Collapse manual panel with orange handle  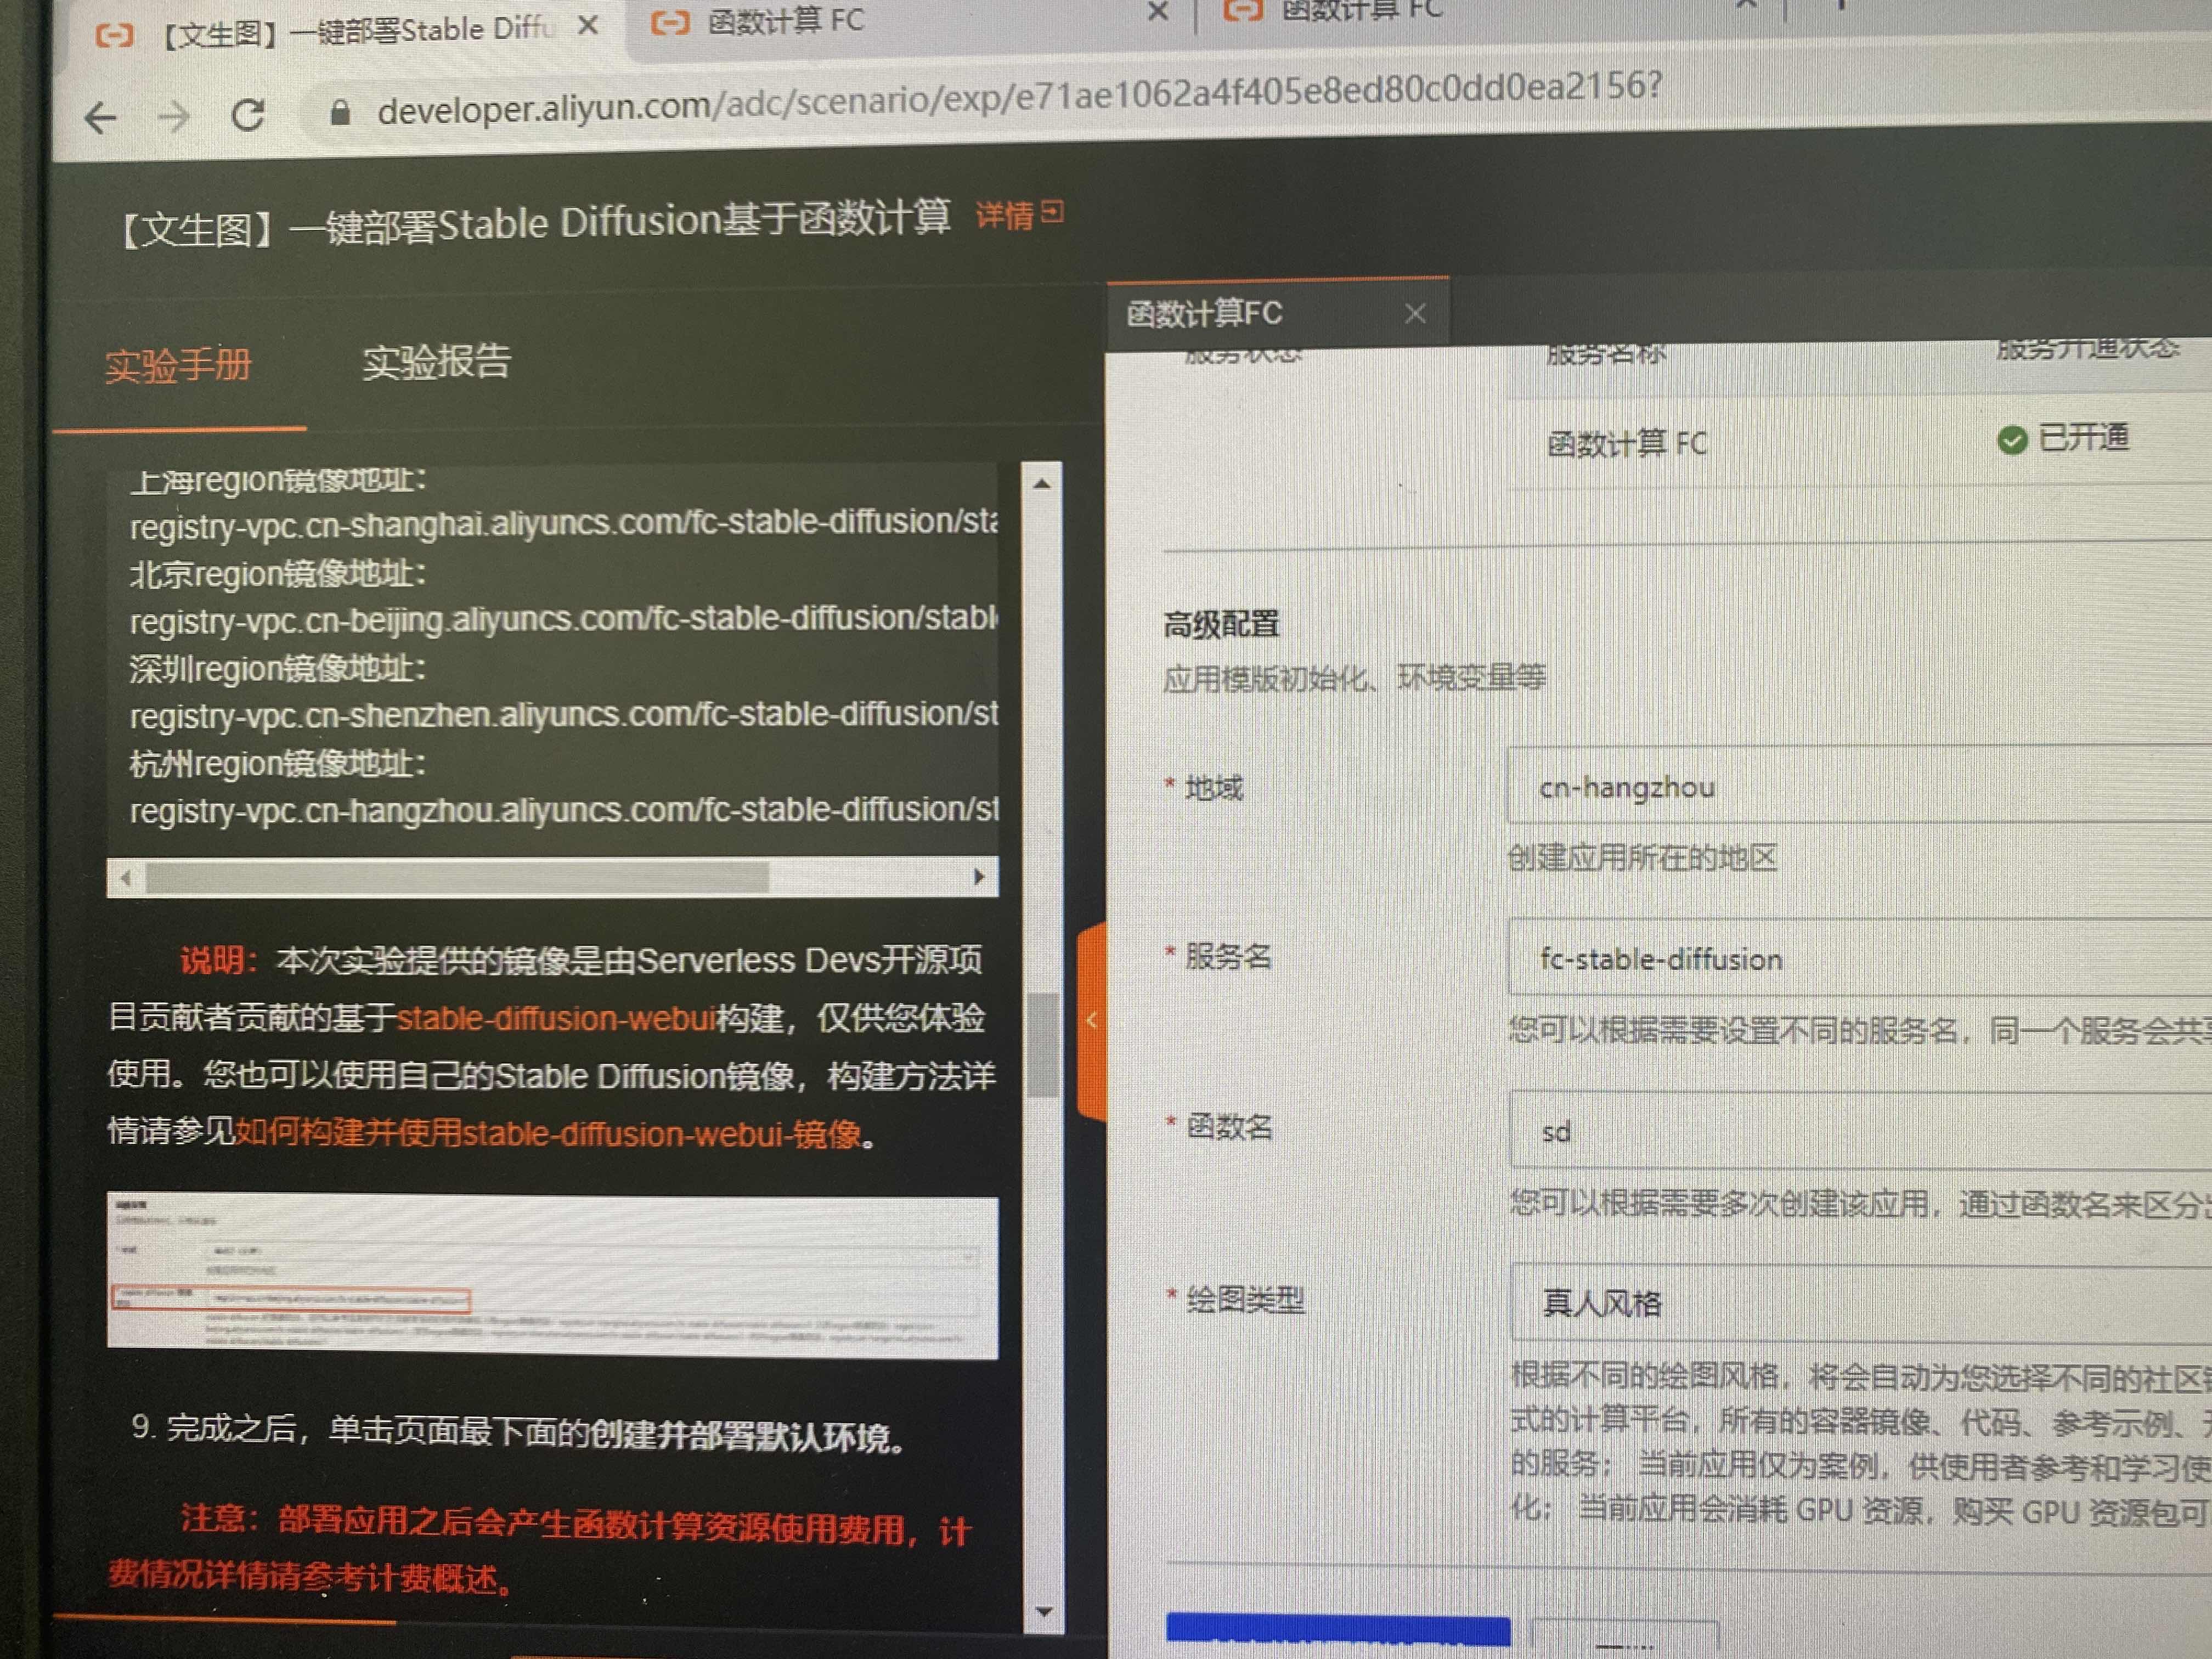1092,1021
